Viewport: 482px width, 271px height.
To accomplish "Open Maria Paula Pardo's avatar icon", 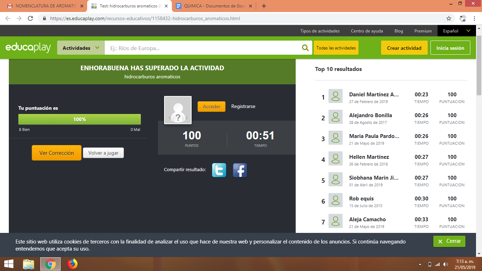I will [336, 138].
